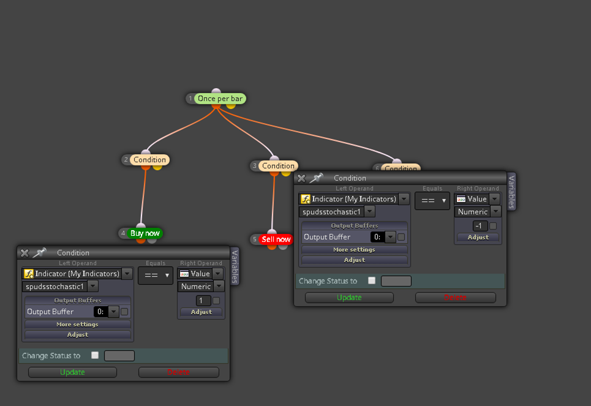Viewport: 591px width, 406px height.
Task: Enable Change Status to in right panel
Action: coord(372,280)
